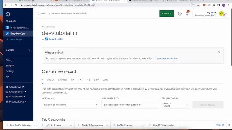Click the browser back arrow
Viewport: 232px width, 130px height.
(x=6, y=5)
